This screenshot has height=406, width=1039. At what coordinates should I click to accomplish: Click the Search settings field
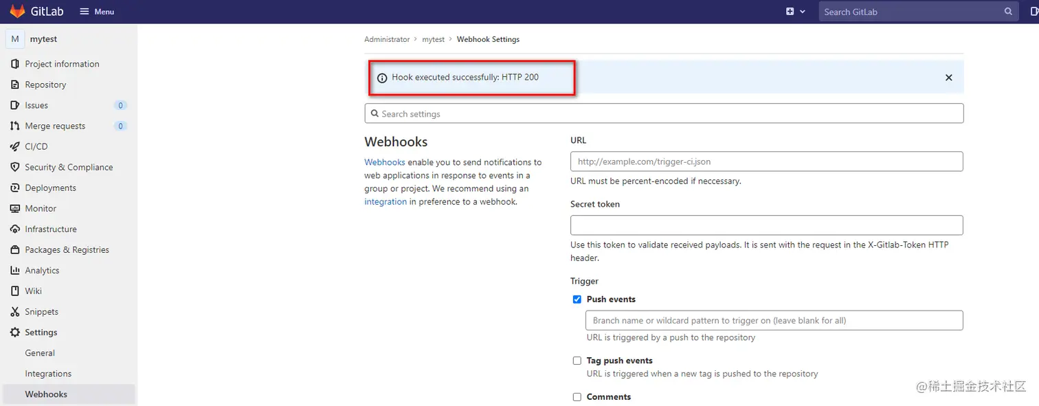(x=664, y=113)
